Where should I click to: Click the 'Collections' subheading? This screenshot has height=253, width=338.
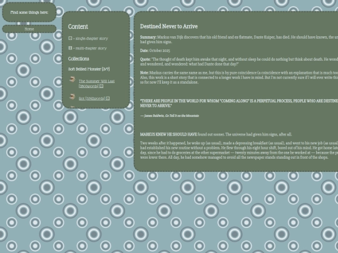tap(78, 59)
